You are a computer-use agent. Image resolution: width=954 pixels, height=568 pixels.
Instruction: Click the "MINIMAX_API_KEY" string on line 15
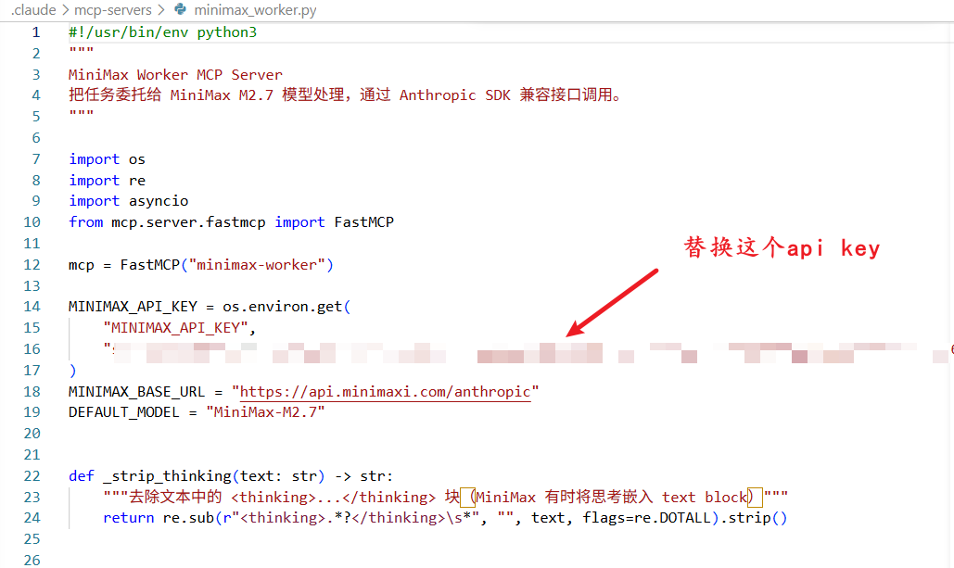pos(175,328)
